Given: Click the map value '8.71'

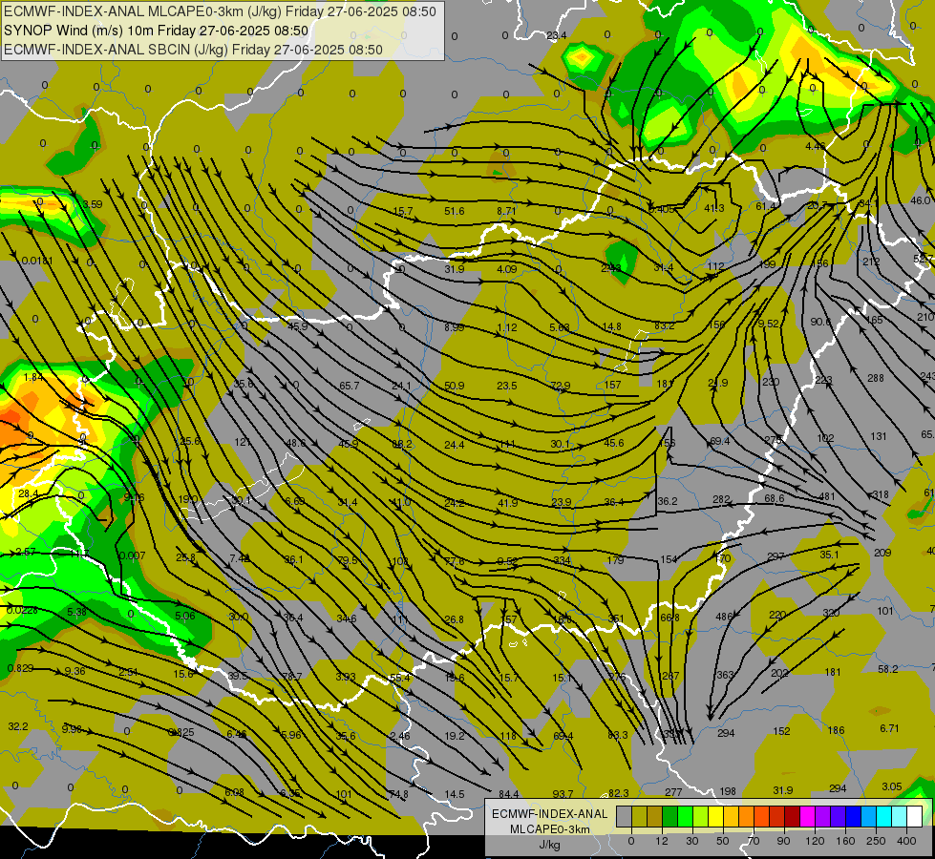Looking at the screenshot, I should [506, 211].
